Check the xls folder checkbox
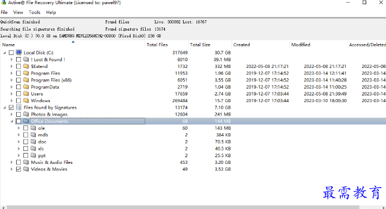The width and height of the screenshot is (386, 209). (26, 149)
